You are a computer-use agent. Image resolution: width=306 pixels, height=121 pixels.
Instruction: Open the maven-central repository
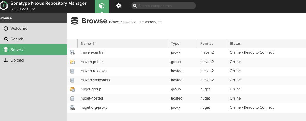92,52
